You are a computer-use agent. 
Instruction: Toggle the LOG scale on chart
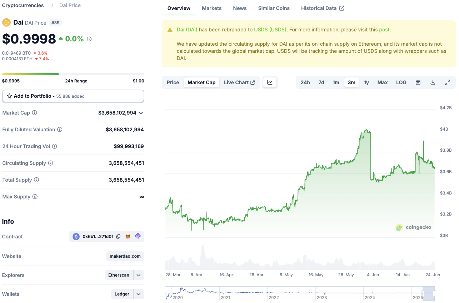click(401, 82)
